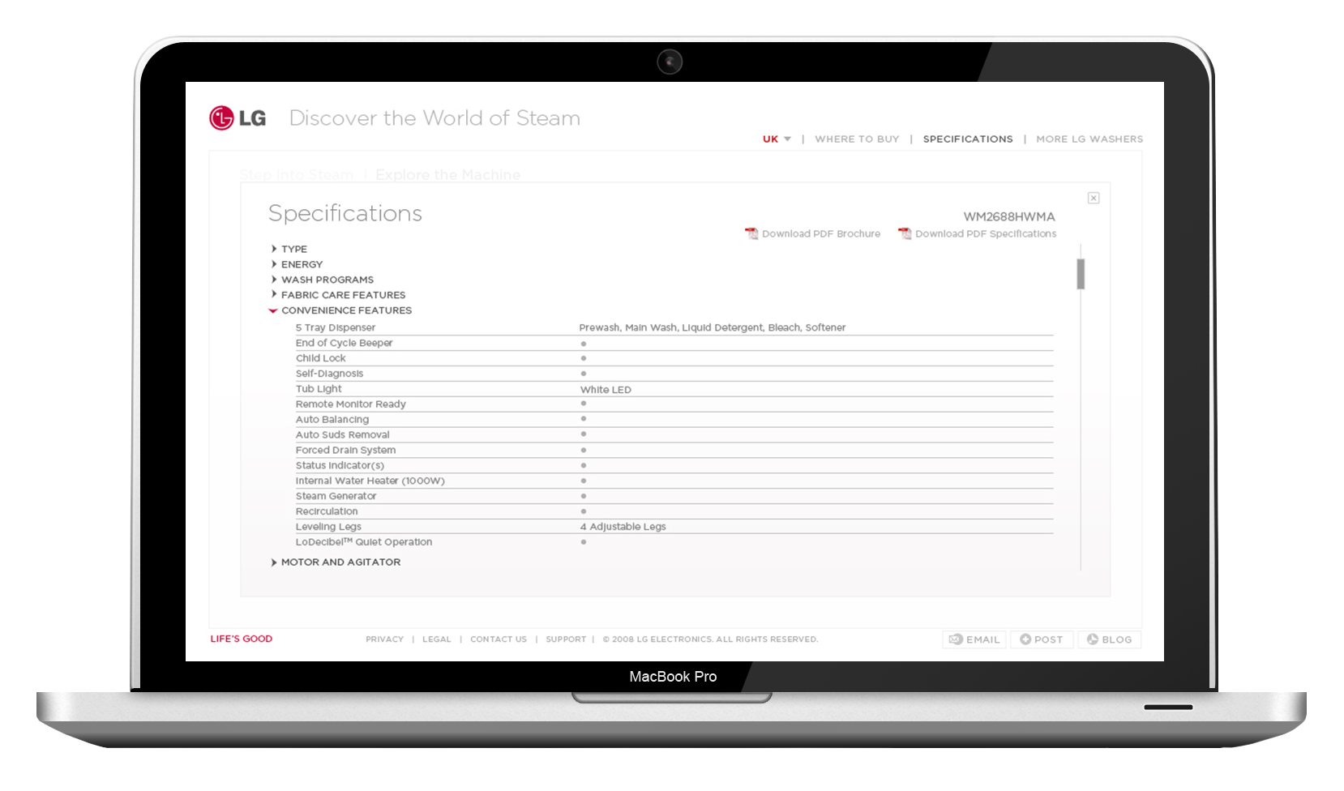
Task: Click the Email envelope icon in the footer
Action: pos(956,639)
